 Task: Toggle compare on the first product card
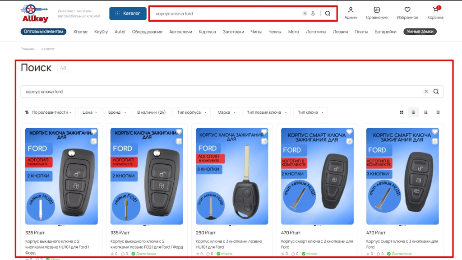[94, 141]
